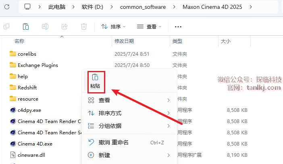This screenshot has height=164, width=283.
Task: Sort by 类型 column header
Action: [177, 41]
